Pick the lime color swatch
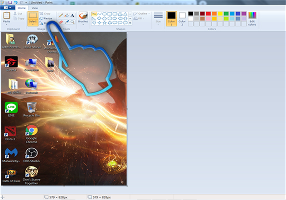286x200 pixels. click(x=226, y=19)
